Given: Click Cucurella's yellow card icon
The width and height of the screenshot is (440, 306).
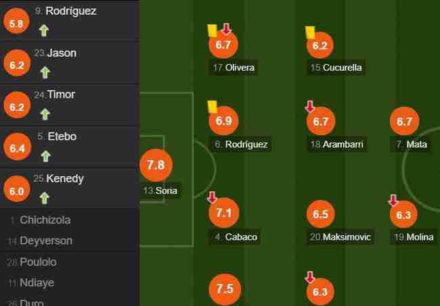Looking at the screenshot, I should 310,32.
